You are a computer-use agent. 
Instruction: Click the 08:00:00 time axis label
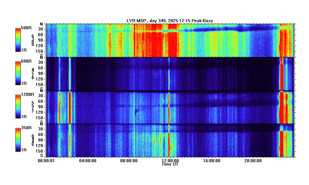point(129,161)
